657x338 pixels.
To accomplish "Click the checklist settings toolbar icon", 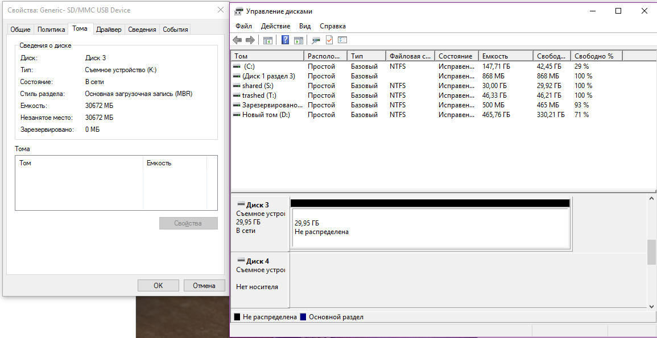I will (x=342, y=40).
